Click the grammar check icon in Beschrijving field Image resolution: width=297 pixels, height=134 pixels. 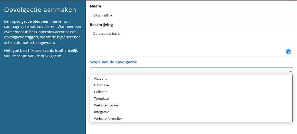coord(288,52)
